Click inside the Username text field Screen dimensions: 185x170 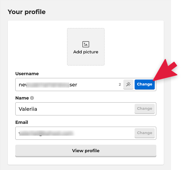pos(68,85)
